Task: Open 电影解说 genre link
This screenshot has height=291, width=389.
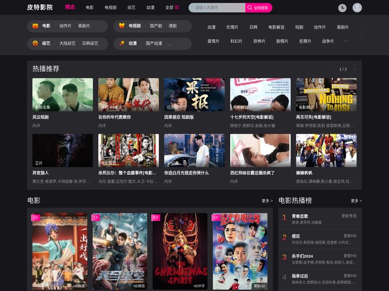Action: (x=276, y=27)
